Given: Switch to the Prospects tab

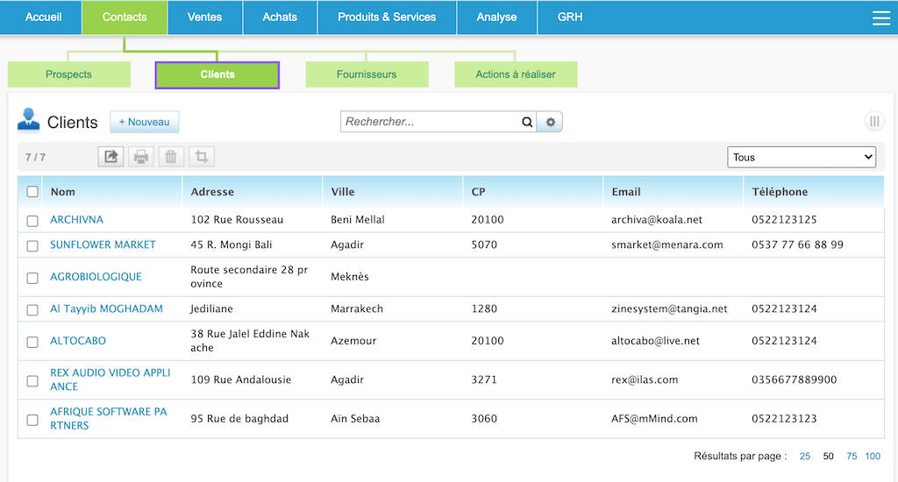Looking at the screenshot, I should click(x=68, y=74).
